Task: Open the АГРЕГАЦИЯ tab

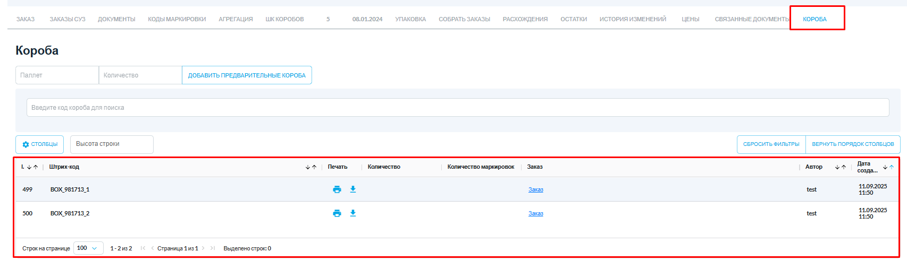Action: click(236, 19)
